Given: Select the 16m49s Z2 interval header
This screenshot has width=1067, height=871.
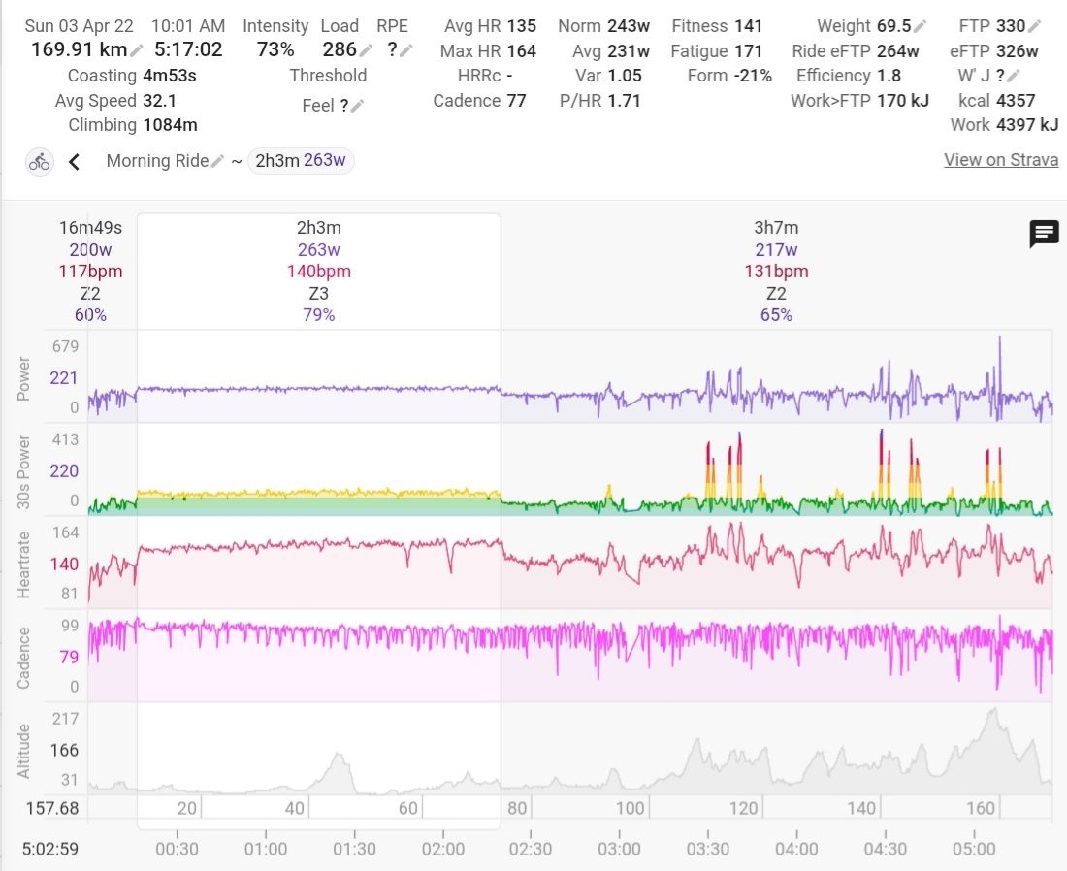Looking at the screenshot, I should point(90,271).
